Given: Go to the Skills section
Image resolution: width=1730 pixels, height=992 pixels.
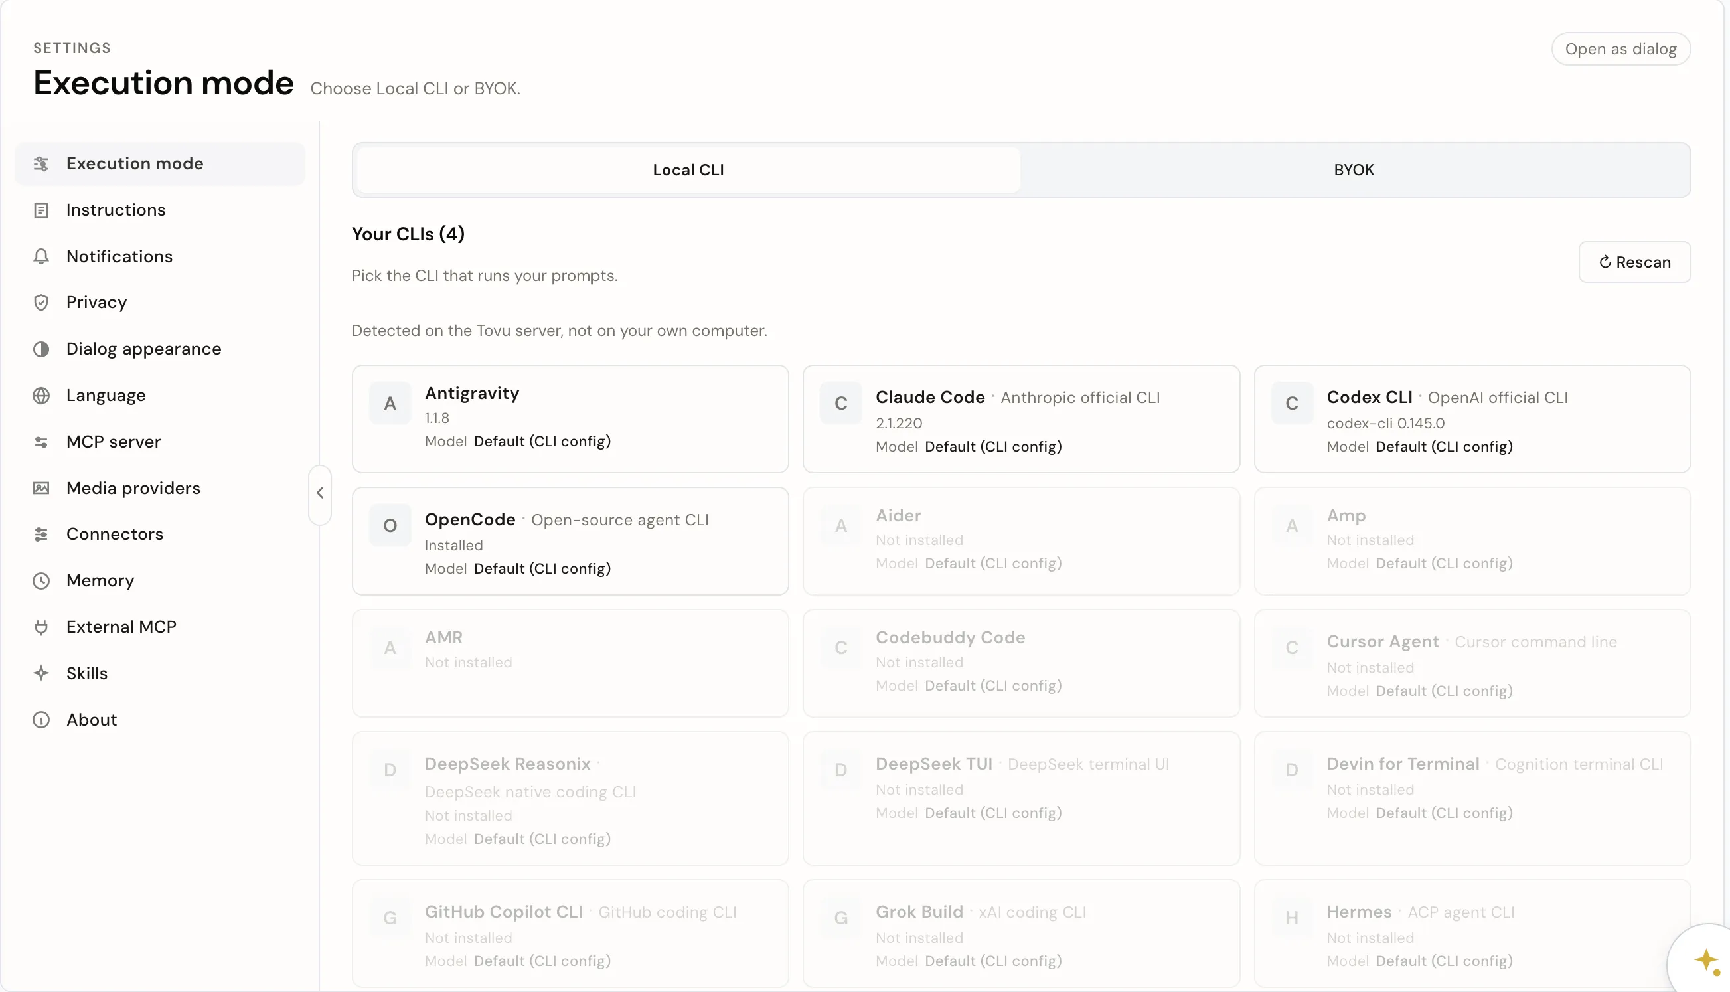Looking at the screenshot, I should (160, 673).
